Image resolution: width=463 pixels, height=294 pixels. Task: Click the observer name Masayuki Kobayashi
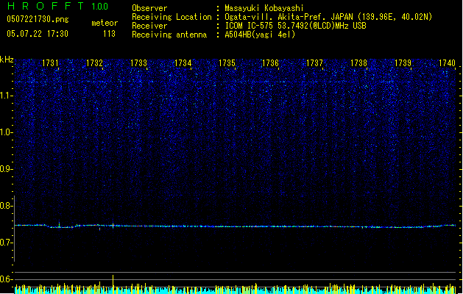(x=264, y=8)
